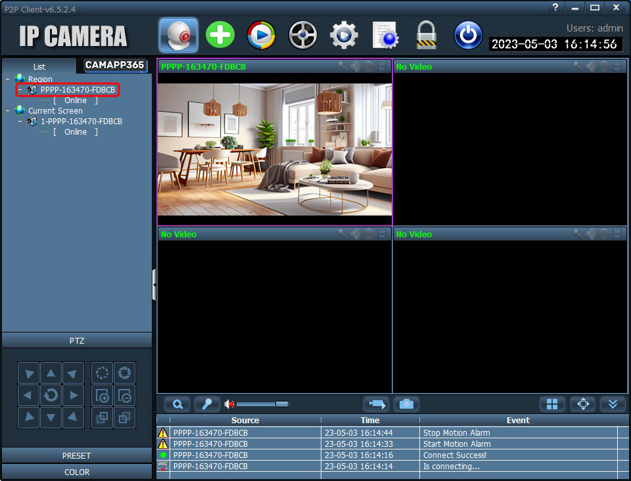Viewport: 631px width, 481px height.
Task: Toggle speaker on PPPP-163470-FDBCB video pane
Action: 356,66
